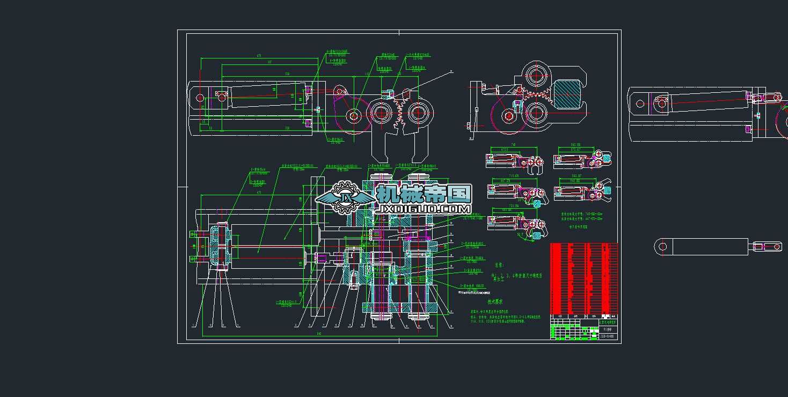This screenshot has width=788, height=397.
Task: Select the mounting hole of the top-left cylinder
Action: (200, 98)
